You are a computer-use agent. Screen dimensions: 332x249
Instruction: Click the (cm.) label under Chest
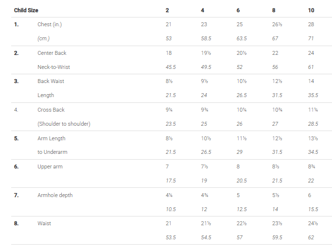(x=44, y=38)
